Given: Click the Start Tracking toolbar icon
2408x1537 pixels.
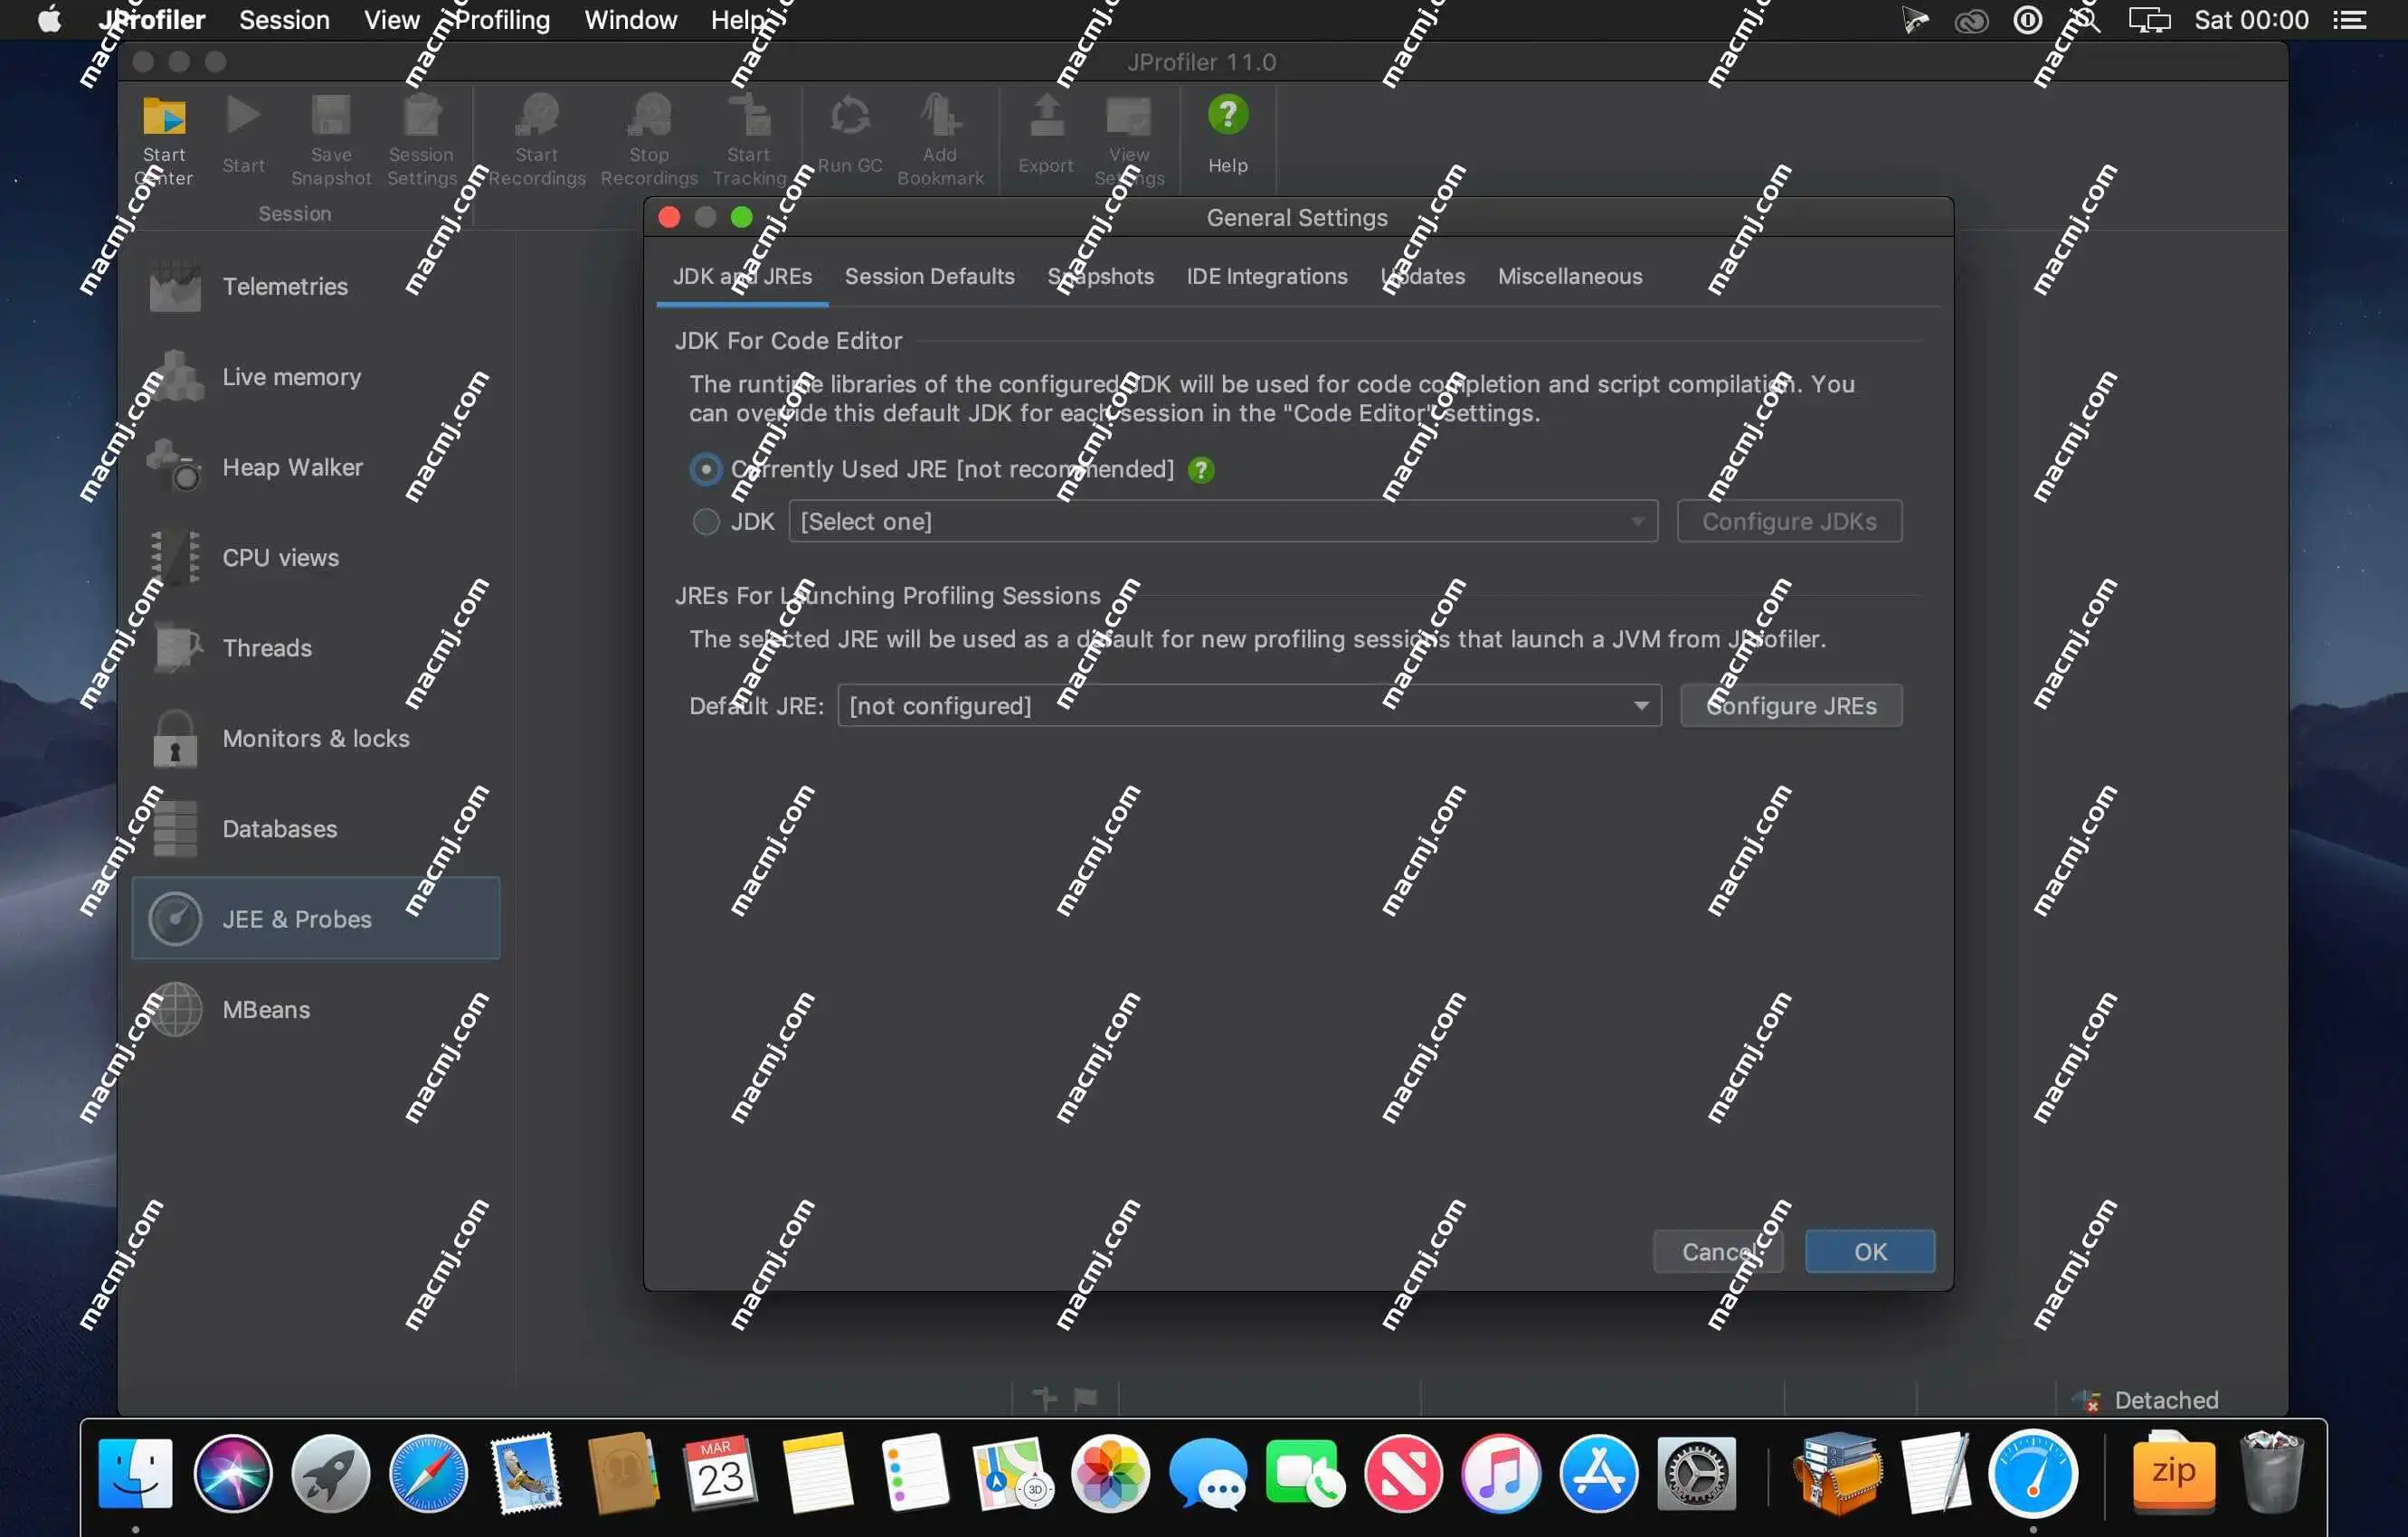Looking at the screenshot, I should 749,140.
